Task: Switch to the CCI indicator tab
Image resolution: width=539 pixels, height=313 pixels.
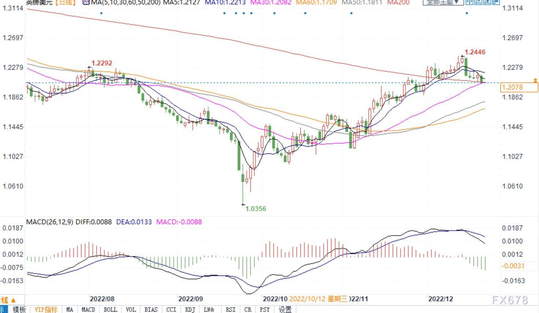Action: 171,309
